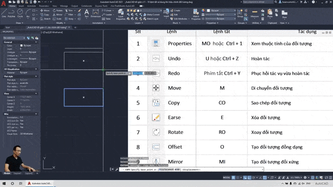
Task: Switch to the Model layout tab
Action: [7, 173]
